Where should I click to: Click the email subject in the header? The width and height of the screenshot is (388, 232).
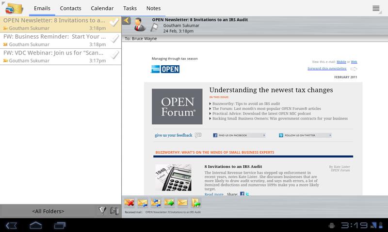tap(200, 20)
